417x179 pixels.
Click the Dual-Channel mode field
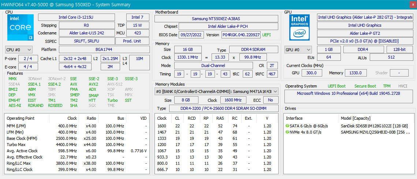tap(213, 66)
